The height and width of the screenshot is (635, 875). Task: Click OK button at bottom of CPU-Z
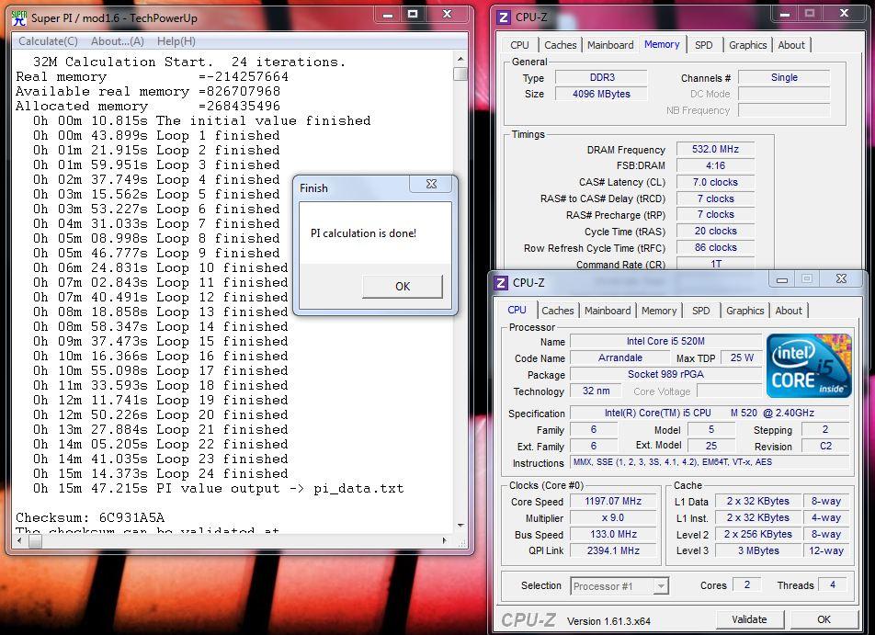pos(824,619)
